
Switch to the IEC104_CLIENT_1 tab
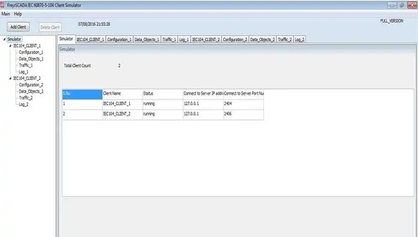[x=91, y=40]
